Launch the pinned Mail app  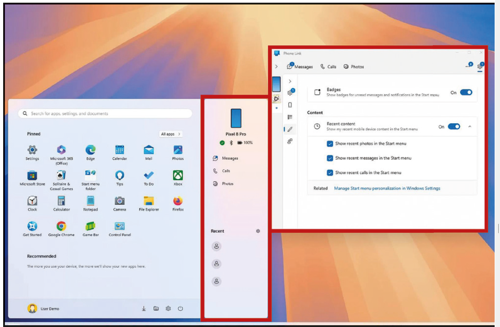(149, 152)
